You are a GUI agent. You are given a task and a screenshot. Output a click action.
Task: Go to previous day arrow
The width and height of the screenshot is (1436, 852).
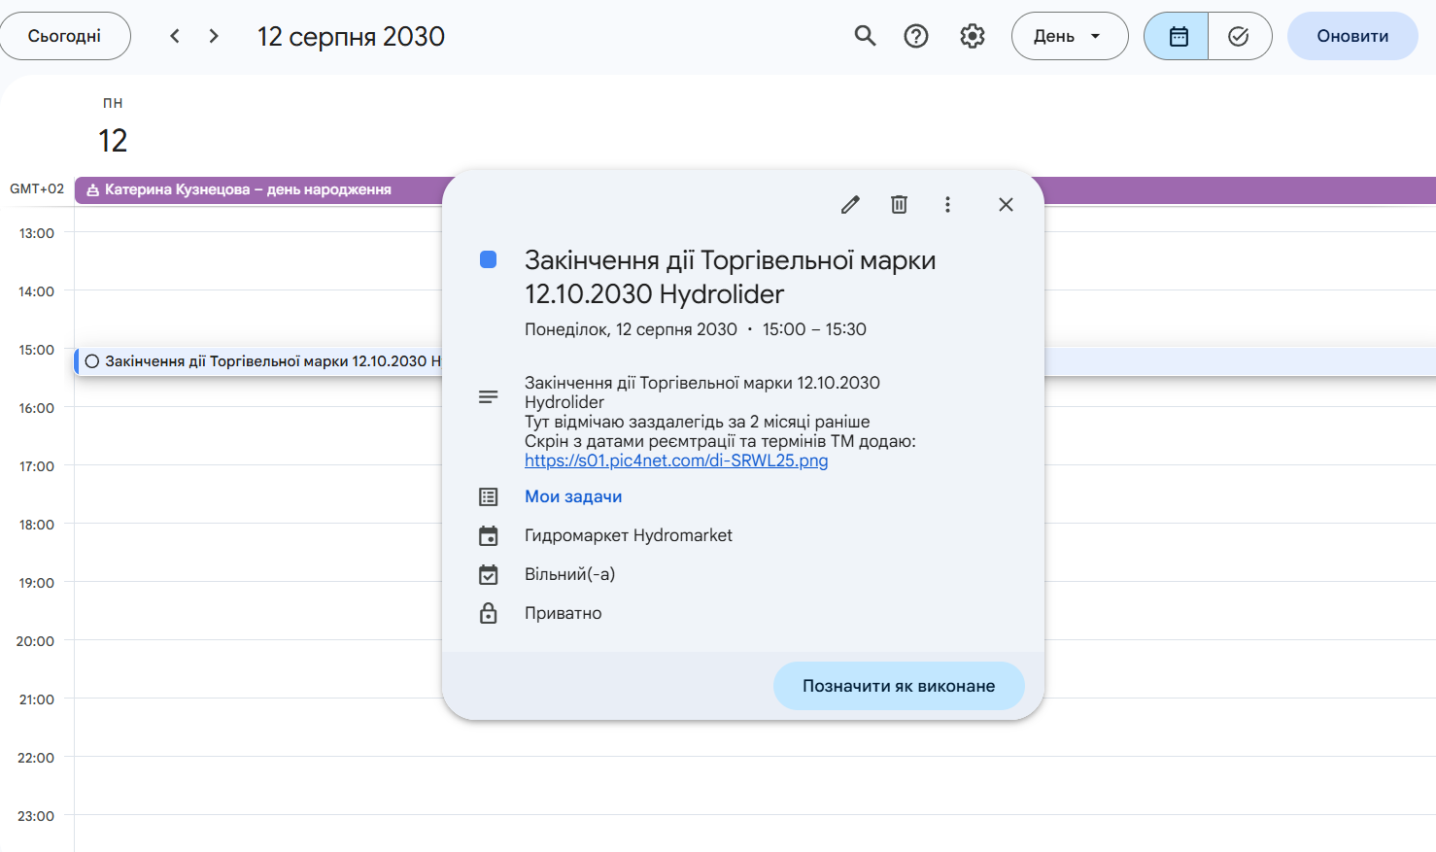coord(175,36)
